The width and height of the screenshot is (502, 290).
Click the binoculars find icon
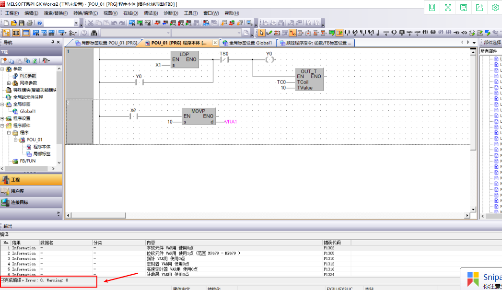94,33
